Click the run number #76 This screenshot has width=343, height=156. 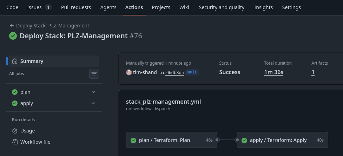[x=136, y=36]
